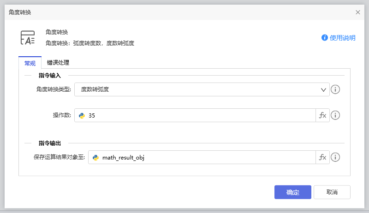Click info icon beside the math_result_obj field

tap(336, 157)
